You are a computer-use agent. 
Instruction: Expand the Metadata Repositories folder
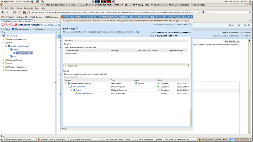(x=3, y=67)
